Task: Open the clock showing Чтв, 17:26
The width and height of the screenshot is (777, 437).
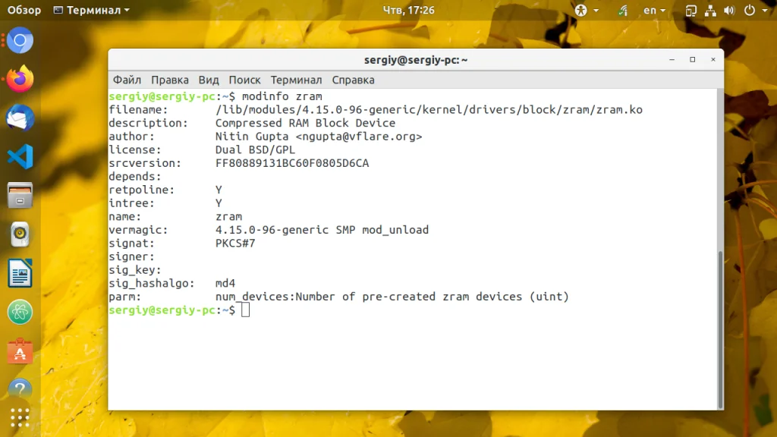Action: tap(408, 10)
